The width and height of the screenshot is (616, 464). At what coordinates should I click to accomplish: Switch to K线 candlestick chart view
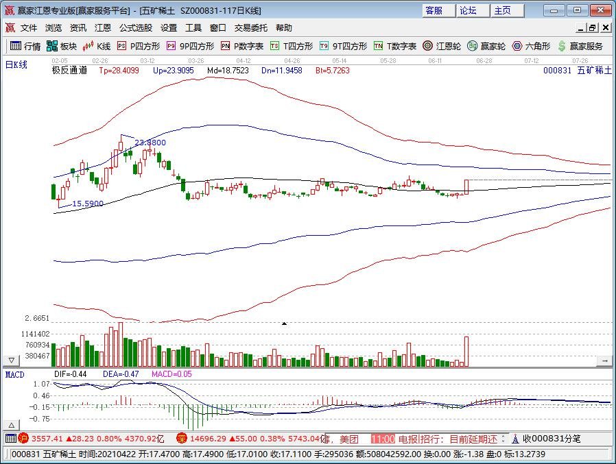[97, 47]
